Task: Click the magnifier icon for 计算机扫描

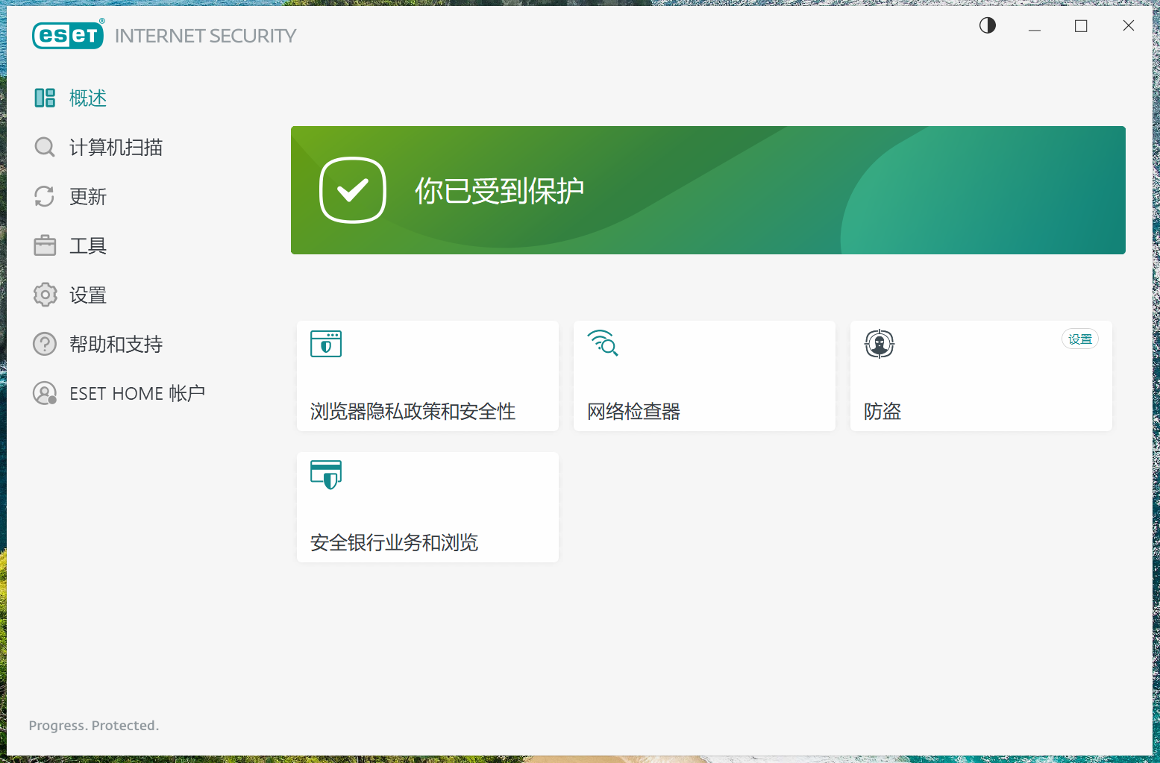Action: click(x=45, y=147)
